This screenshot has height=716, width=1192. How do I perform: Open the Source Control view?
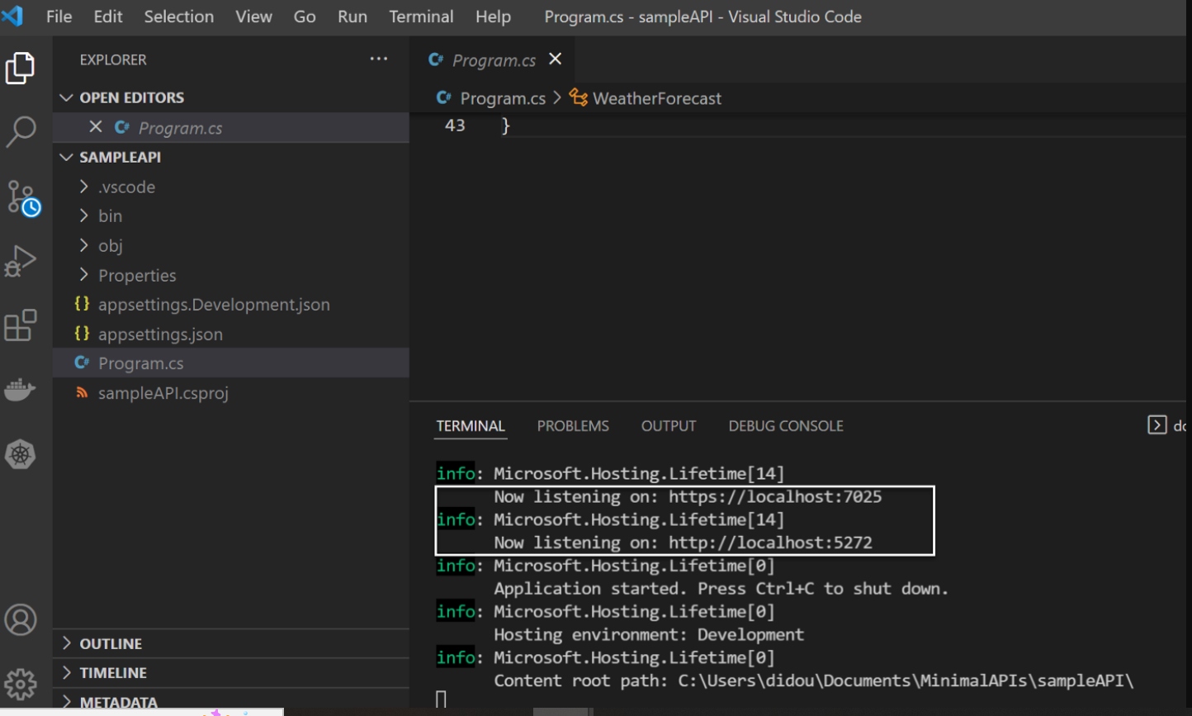21,197
